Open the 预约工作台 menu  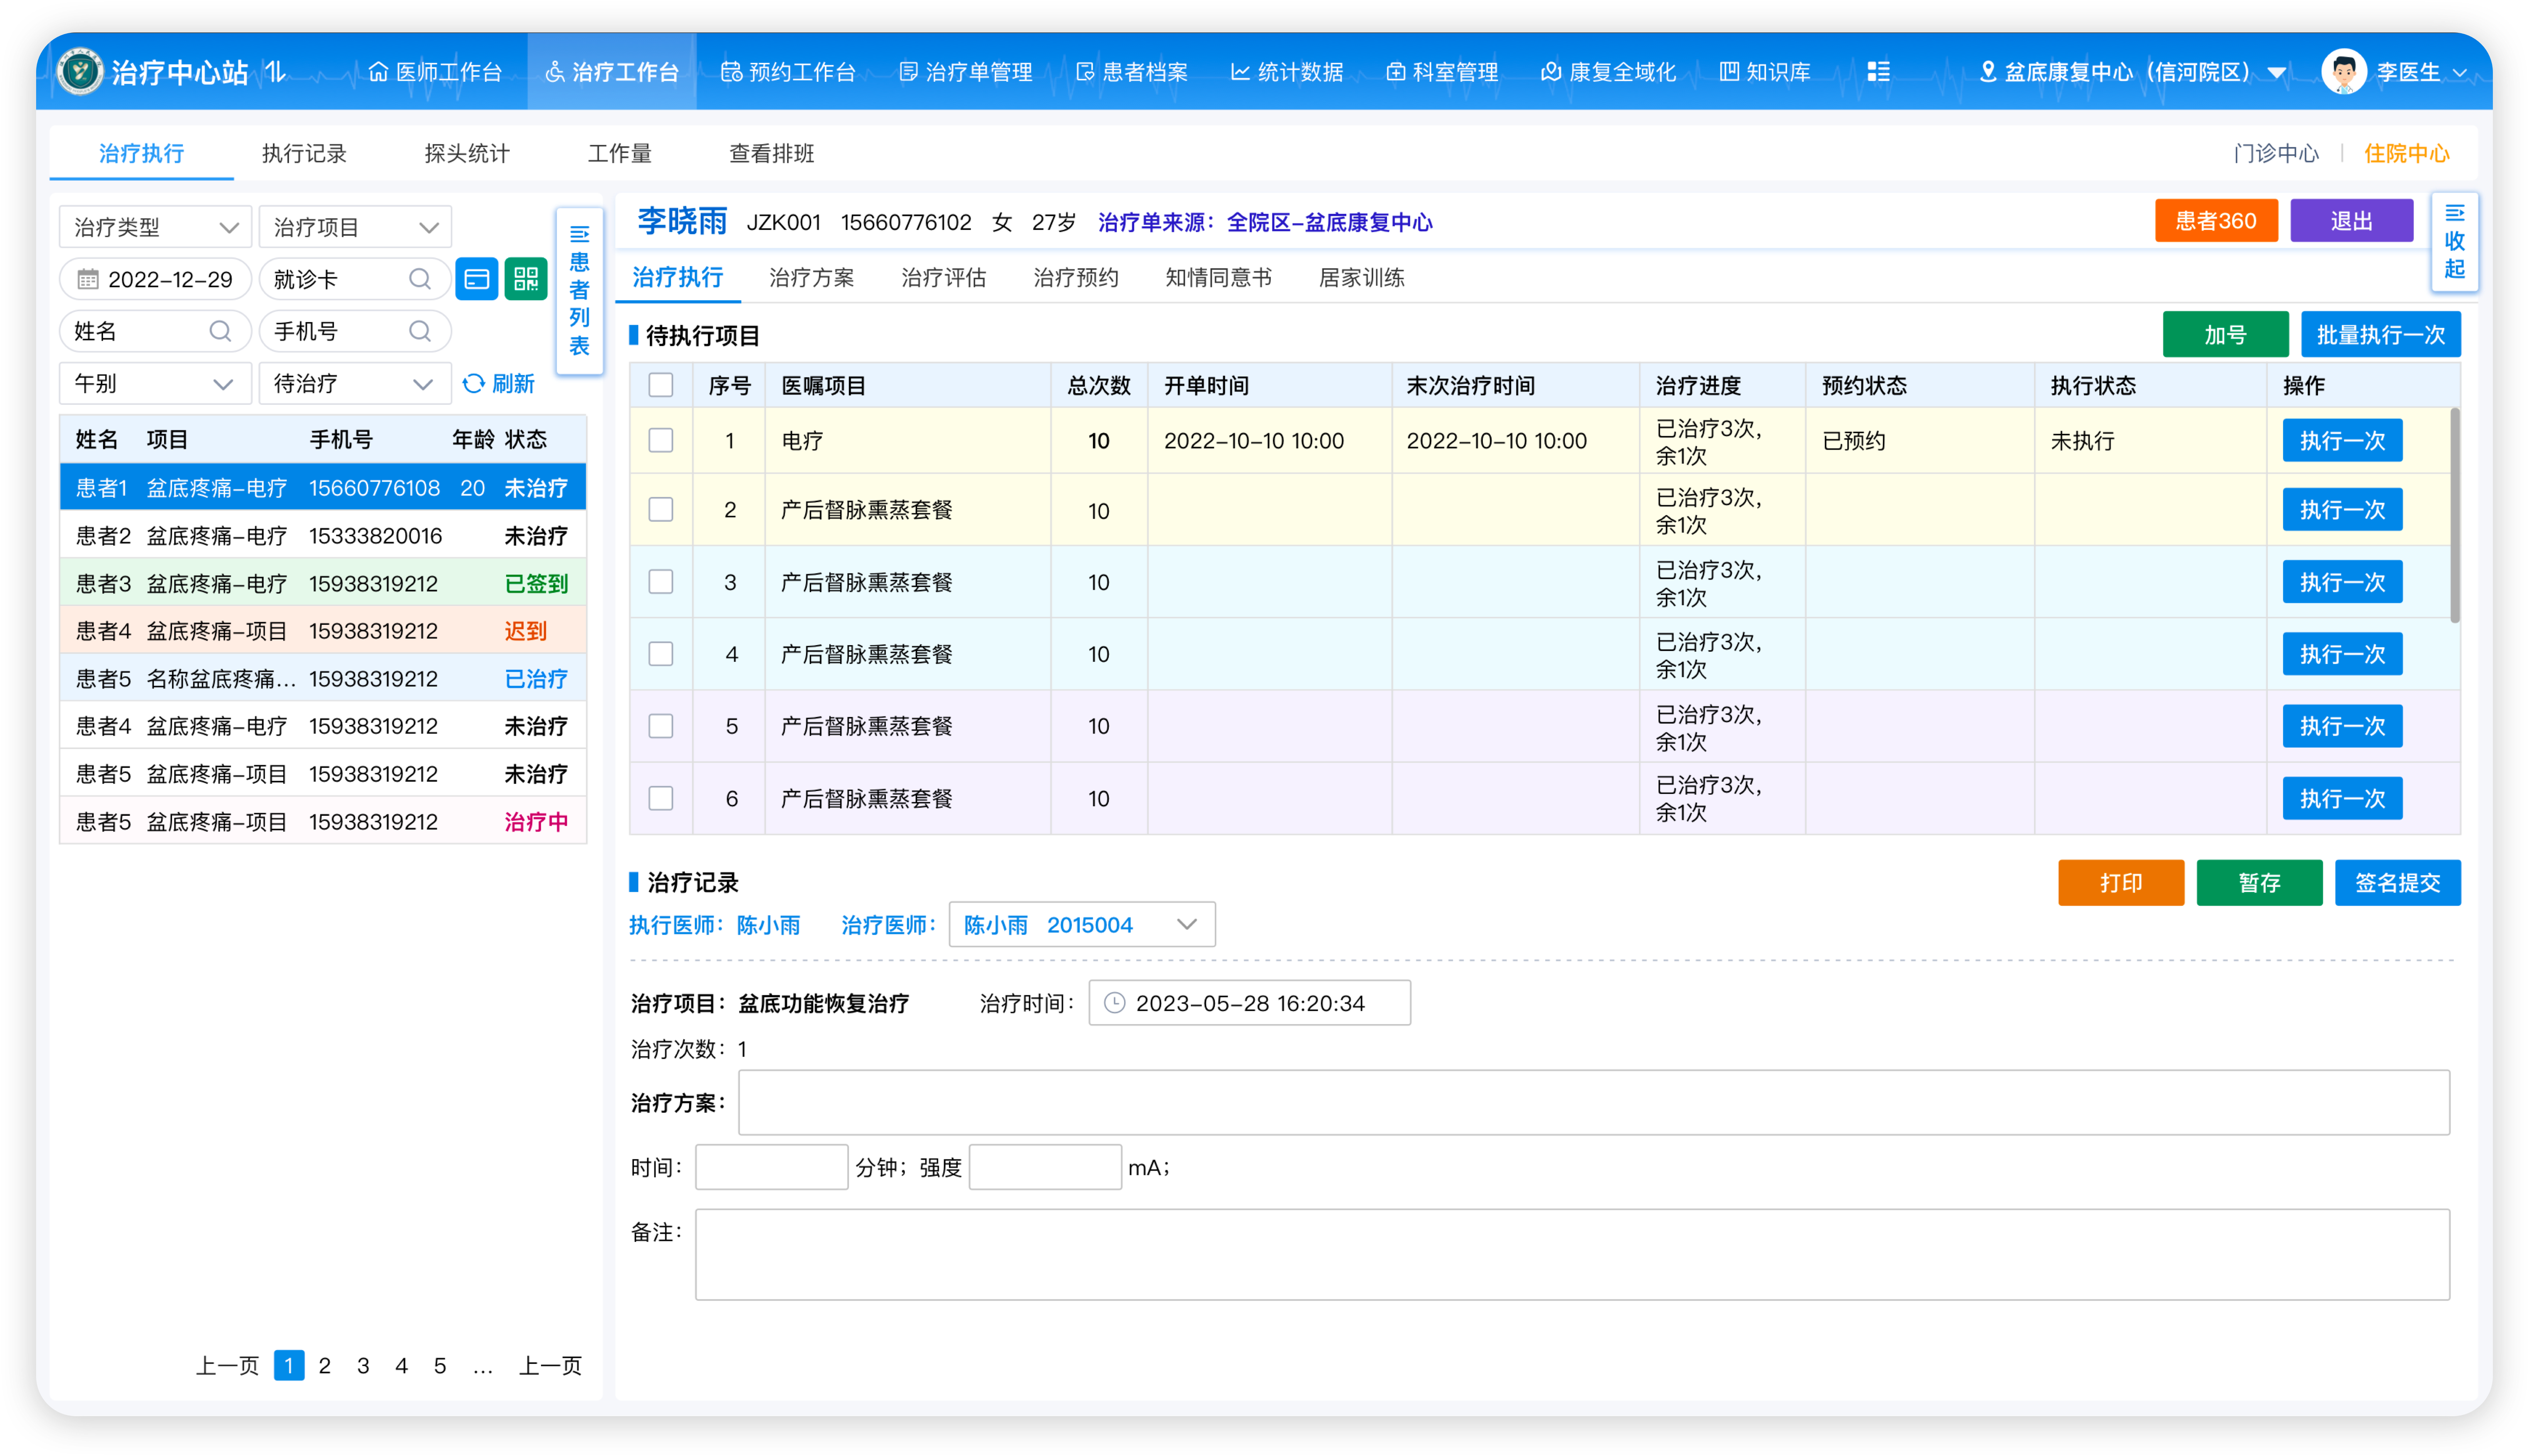[788, 71]
